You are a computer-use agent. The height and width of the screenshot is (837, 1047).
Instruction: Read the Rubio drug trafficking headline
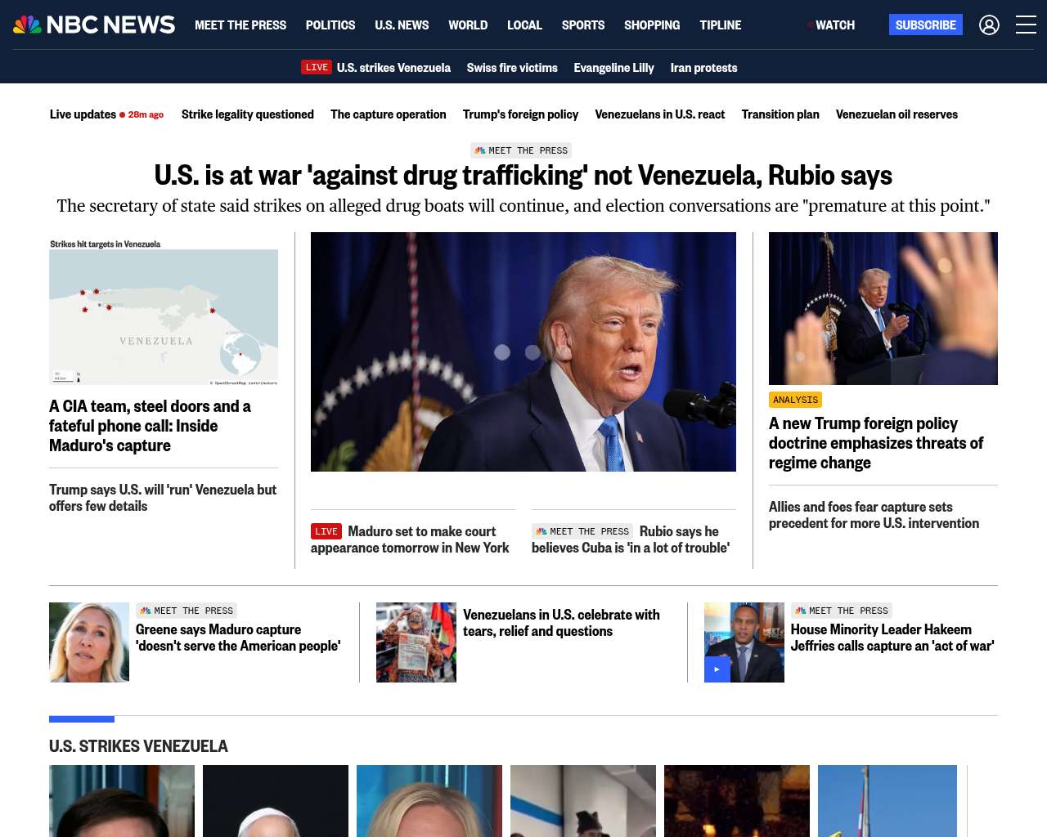click(x=523, y=175)
